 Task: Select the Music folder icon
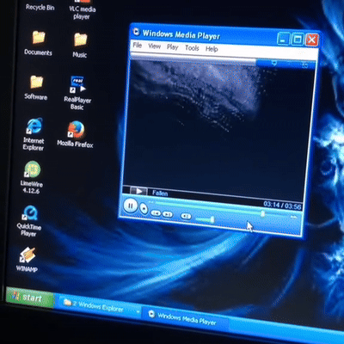pyautogui.click(x=80, y=46)
